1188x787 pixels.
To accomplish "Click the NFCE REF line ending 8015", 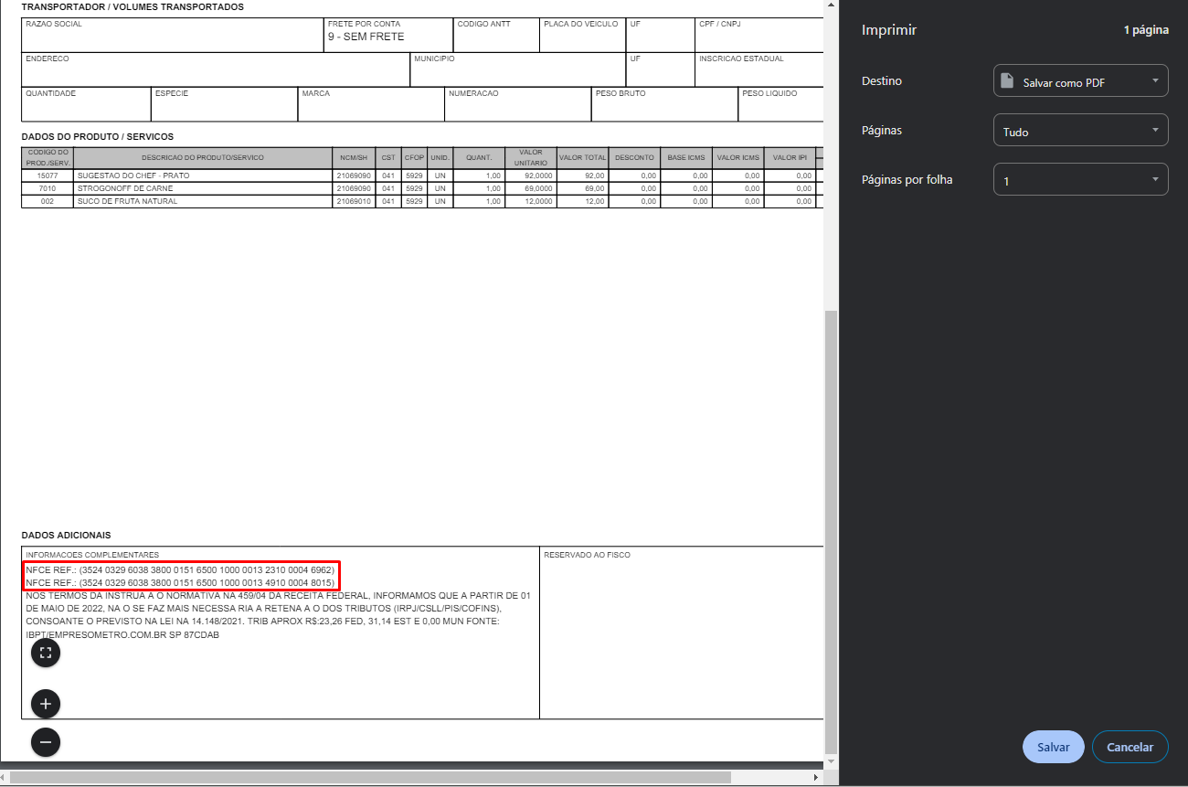I will click(x=180, y=582).
